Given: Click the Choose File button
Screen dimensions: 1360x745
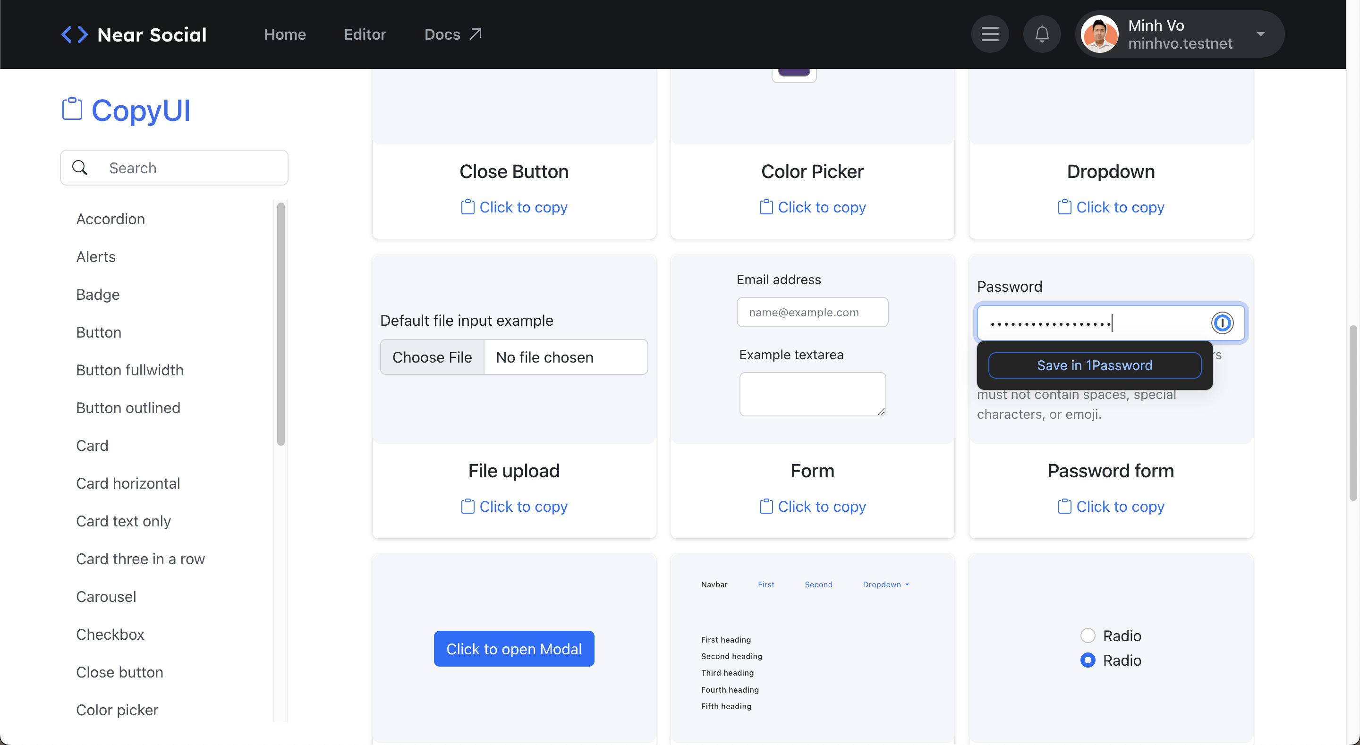Looking at the screenshot, I should click(432, 357).
